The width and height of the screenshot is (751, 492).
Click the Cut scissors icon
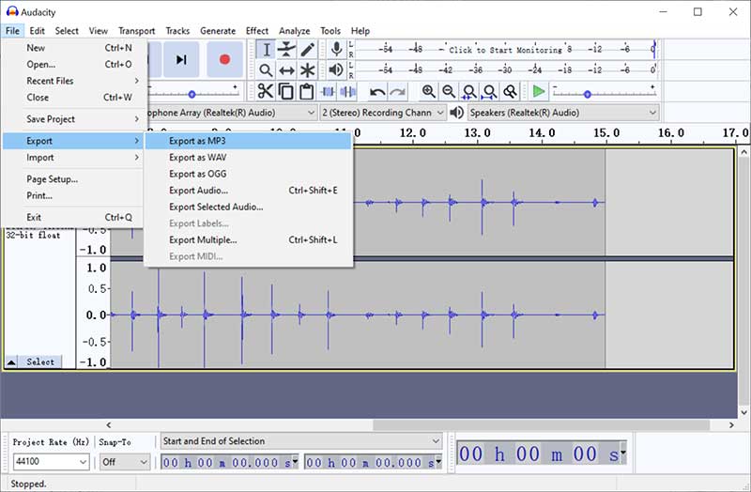(266, 91)
